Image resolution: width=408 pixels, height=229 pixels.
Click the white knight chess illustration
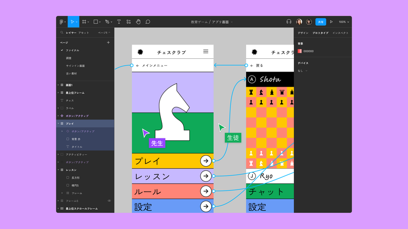pos(172,112)
